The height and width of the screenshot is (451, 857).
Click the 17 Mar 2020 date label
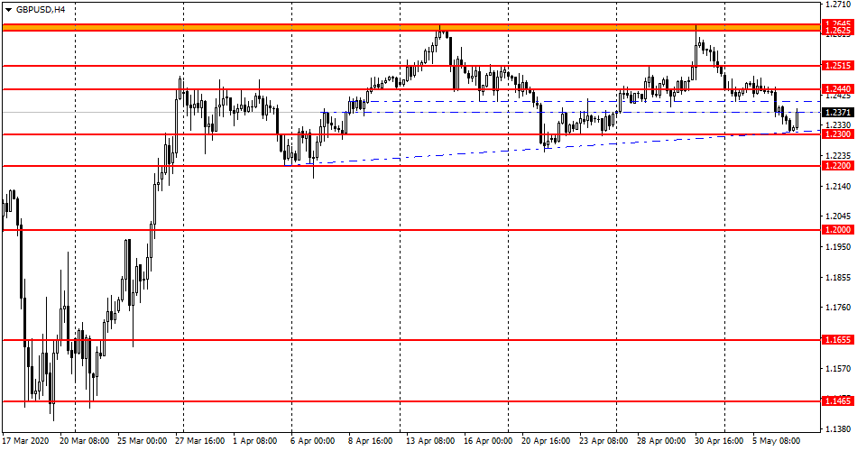(25, 442)
